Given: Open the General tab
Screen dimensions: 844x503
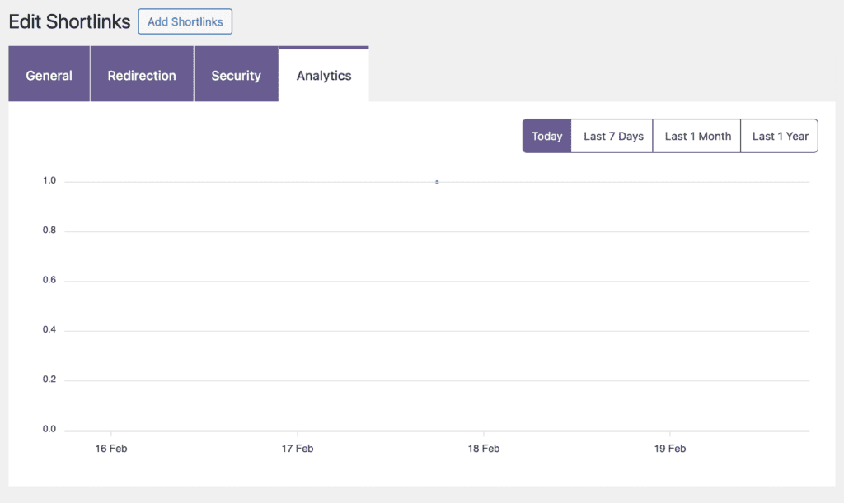Looking at the screenshot, I should (49, 75).
